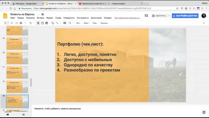Open the Дополнения menu
Image resolution: width=209 pixels, height=118 pixels.
click(96, 18)
